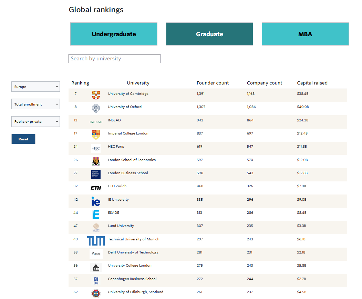This screenshot has width=362, height=299.
Task: Click Technical University of Munich name
Action: coord(134,239)
